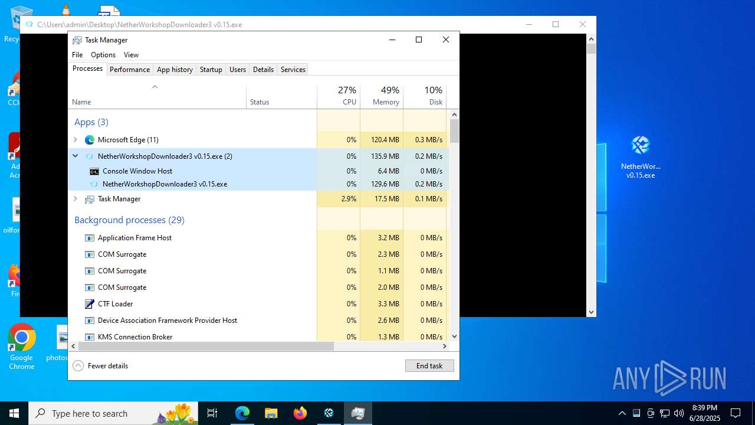This screenshot has width=755, height=425.
Task: Click the horizontal scroll-right arrow
Action: click(x=445, y=346)
